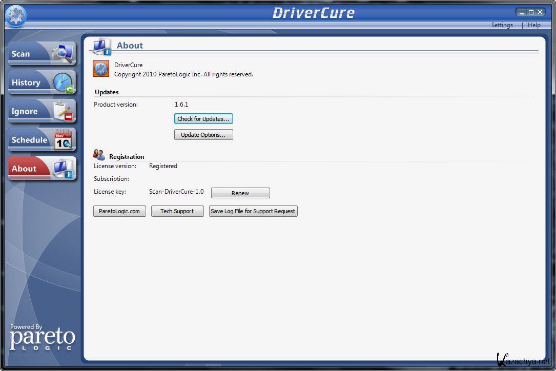556x371 pixels.
Task: Click the DriverCure globe product icon
Action: pos(101,69)
